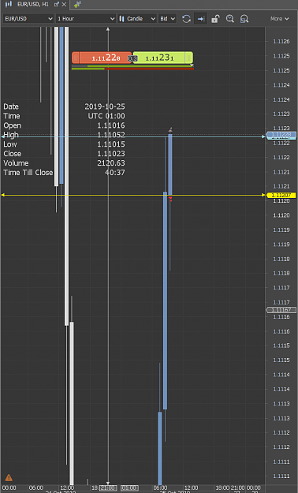Screen dimensions: 298x493
Task: Click the left grip of Sell button
Action: pyautogui.click(x=76, y=58)
